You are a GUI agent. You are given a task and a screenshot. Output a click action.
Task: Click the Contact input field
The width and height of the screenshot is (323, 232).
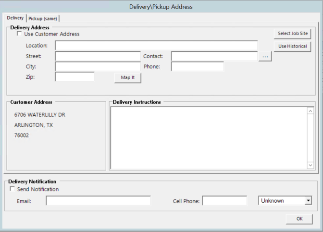point(214,56)
